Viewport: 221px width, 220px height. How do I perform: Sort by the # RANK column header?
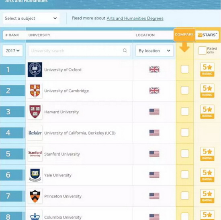click(x=12, y=35)
